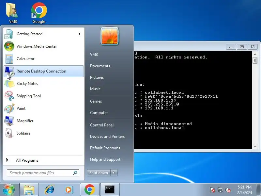Click the gateway 192.168.1.1 text

(x=159, y=108)
